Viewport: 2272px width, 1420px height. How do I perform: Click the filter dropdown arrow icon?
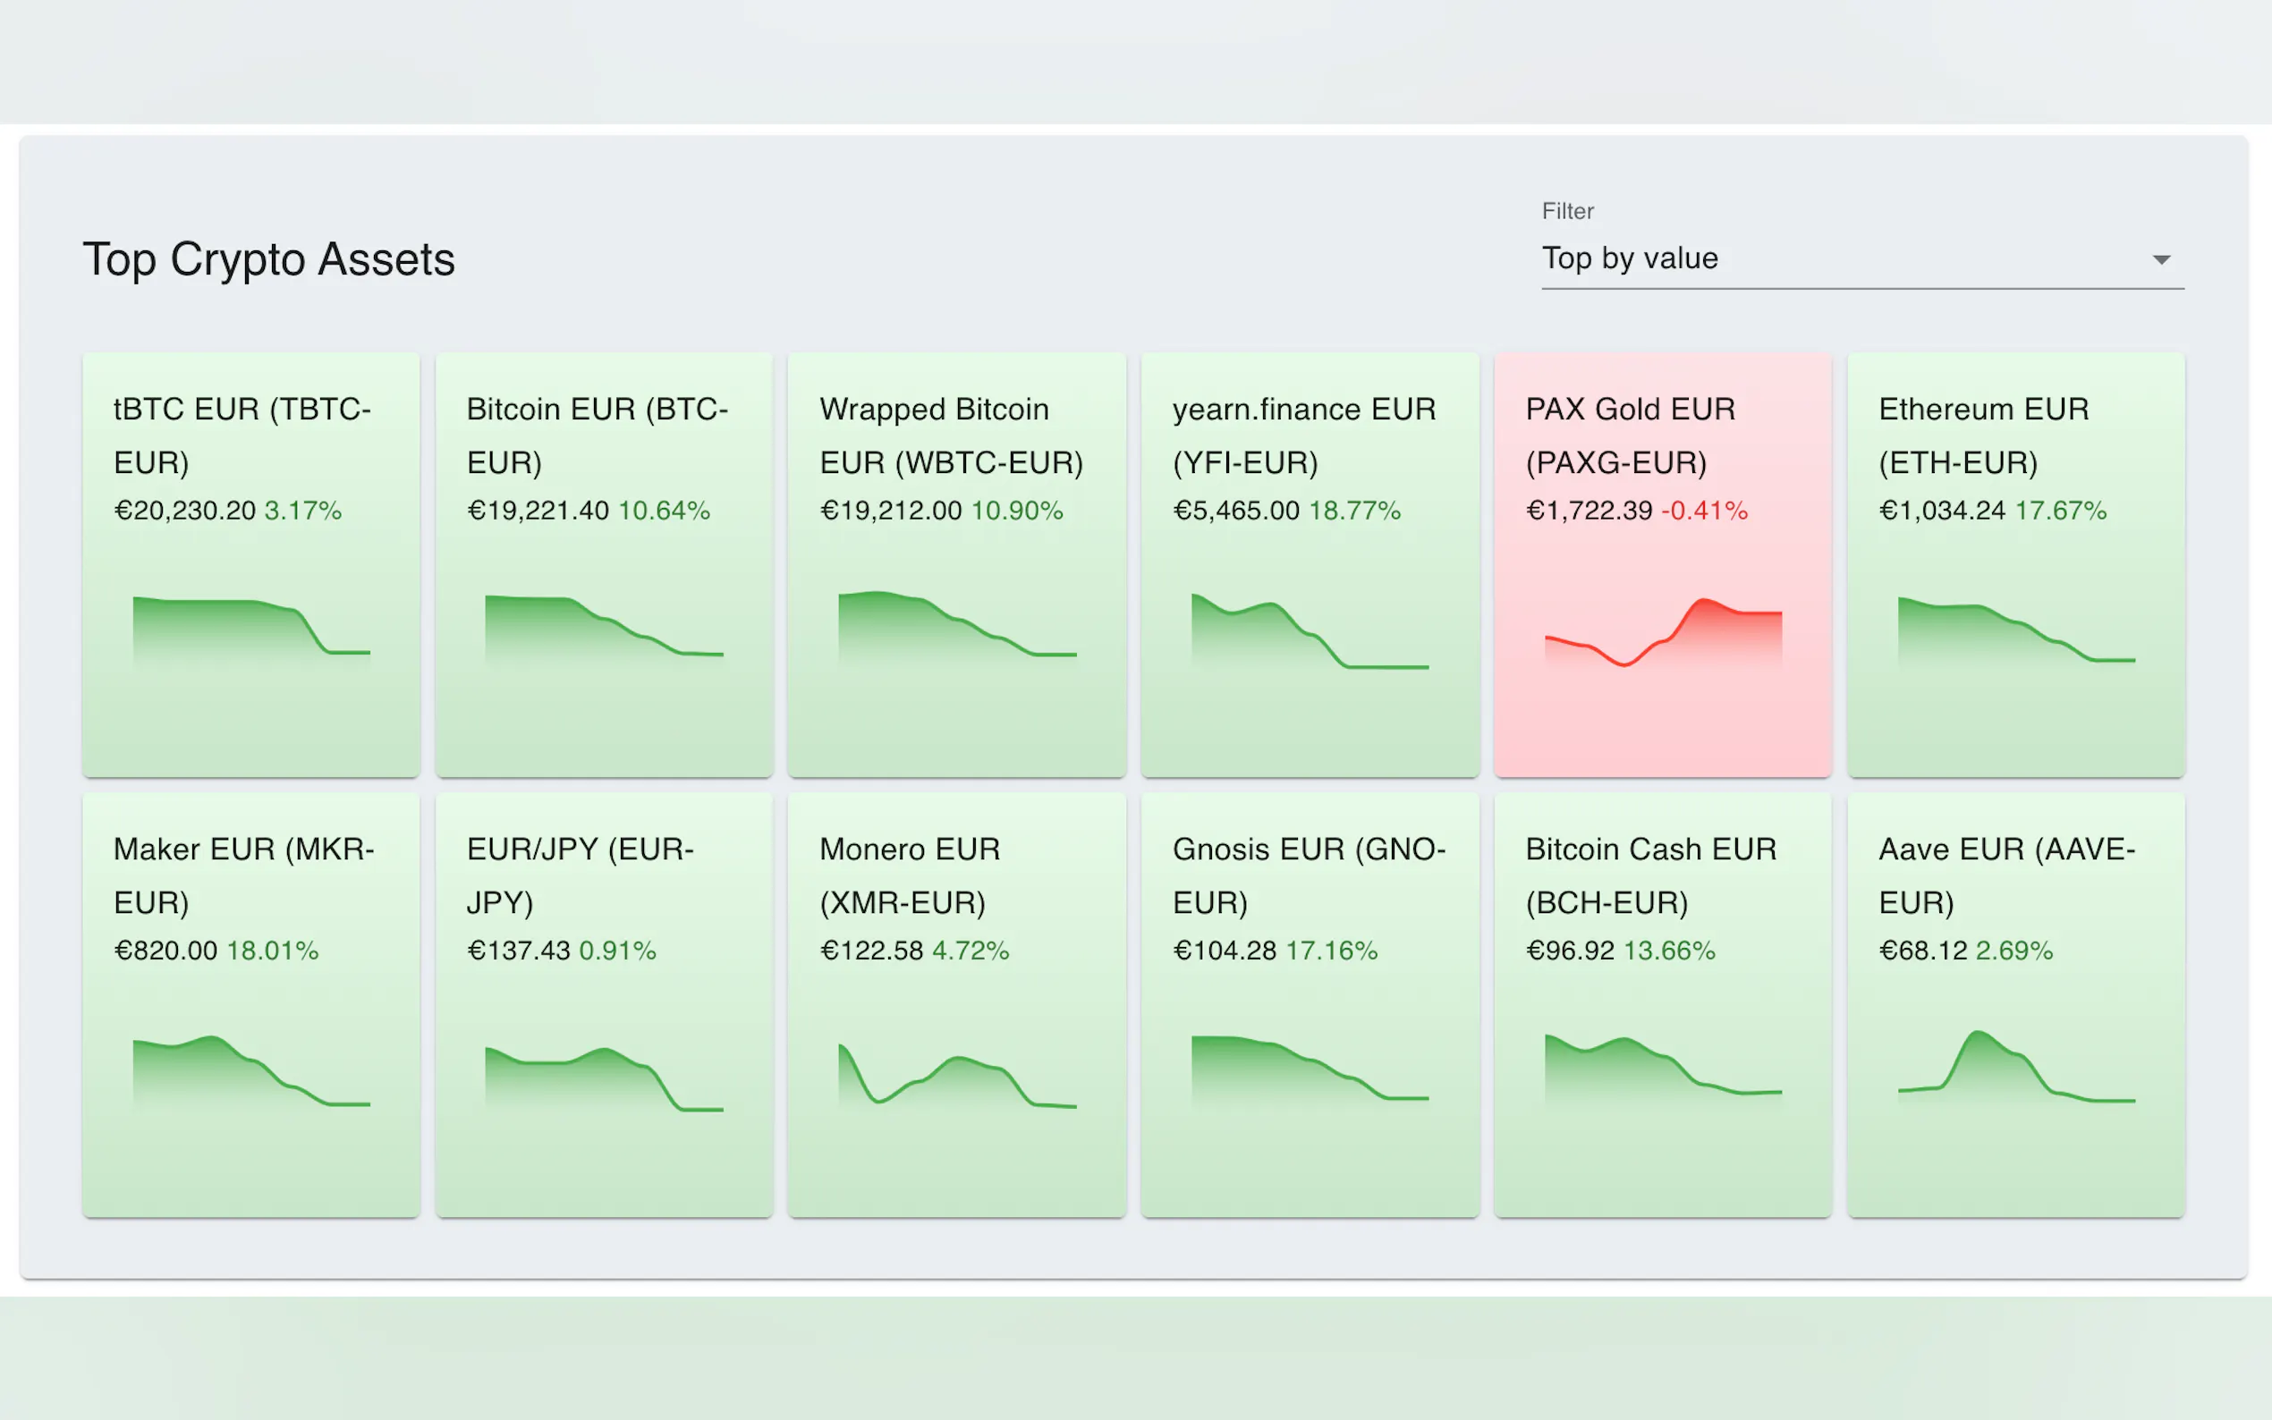coord(2161,260)
